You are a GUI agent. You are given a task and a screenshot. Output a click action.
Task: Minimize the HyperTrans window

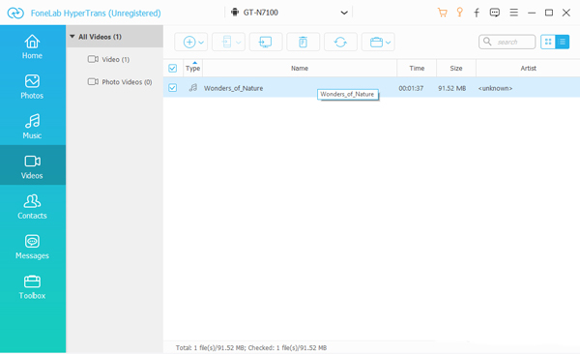(532, 13)
